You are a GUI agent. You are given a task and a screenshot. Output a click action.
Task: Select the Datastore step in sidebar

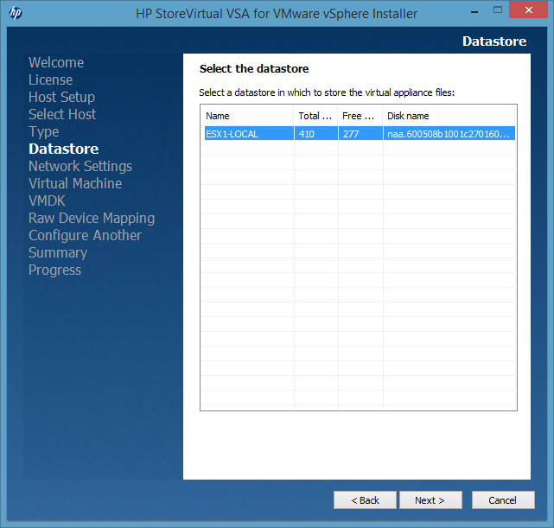64,149
